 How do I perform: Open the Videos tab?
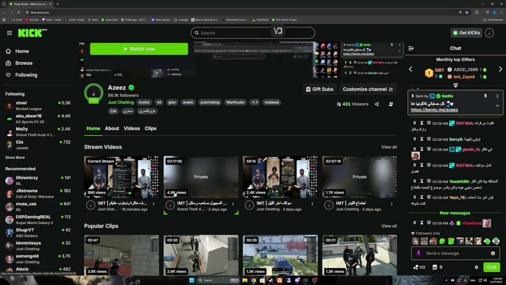(132, 128)
